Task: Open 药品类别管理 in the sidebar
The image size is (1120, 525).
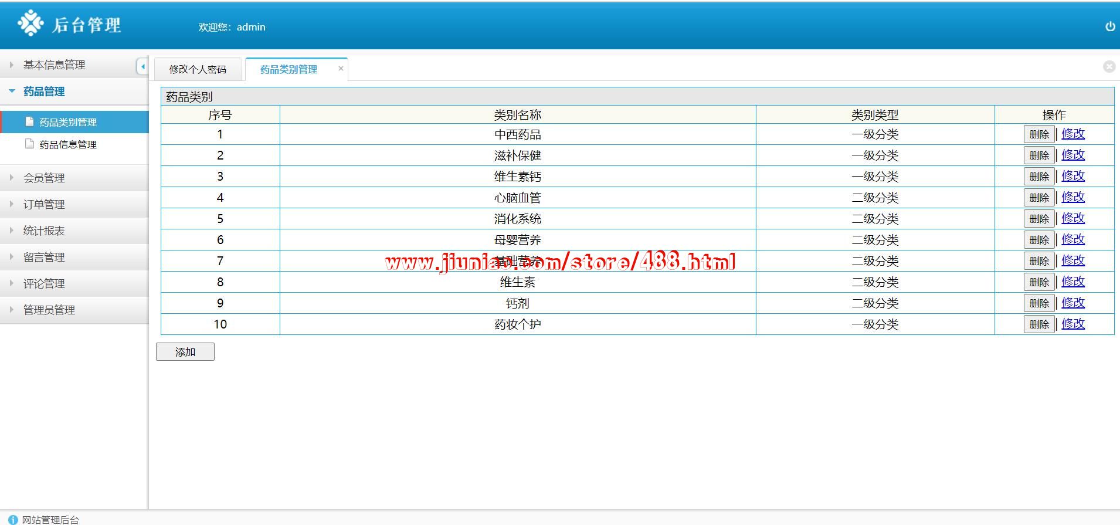Action: pos(74,122)
